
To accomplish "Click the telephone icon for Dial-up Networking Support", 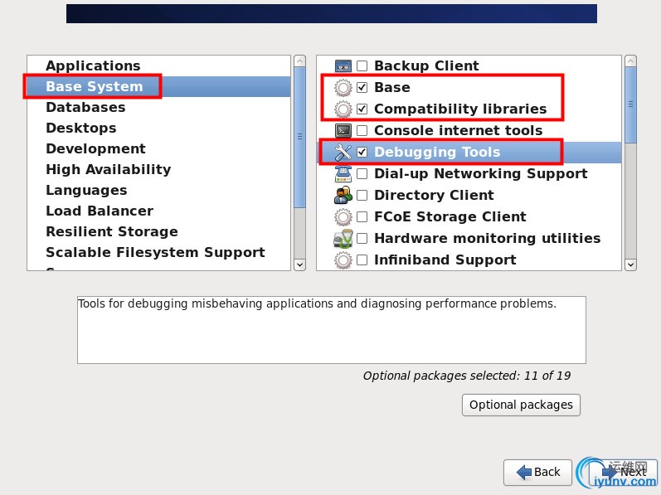I will [x=343, y=173].
